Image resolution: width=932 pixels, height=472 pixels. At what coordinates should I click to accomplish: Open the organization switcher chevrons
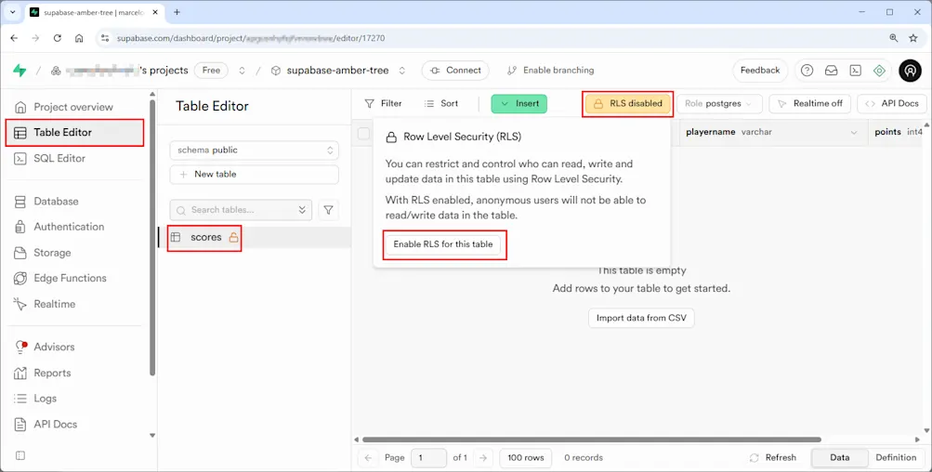242,71
